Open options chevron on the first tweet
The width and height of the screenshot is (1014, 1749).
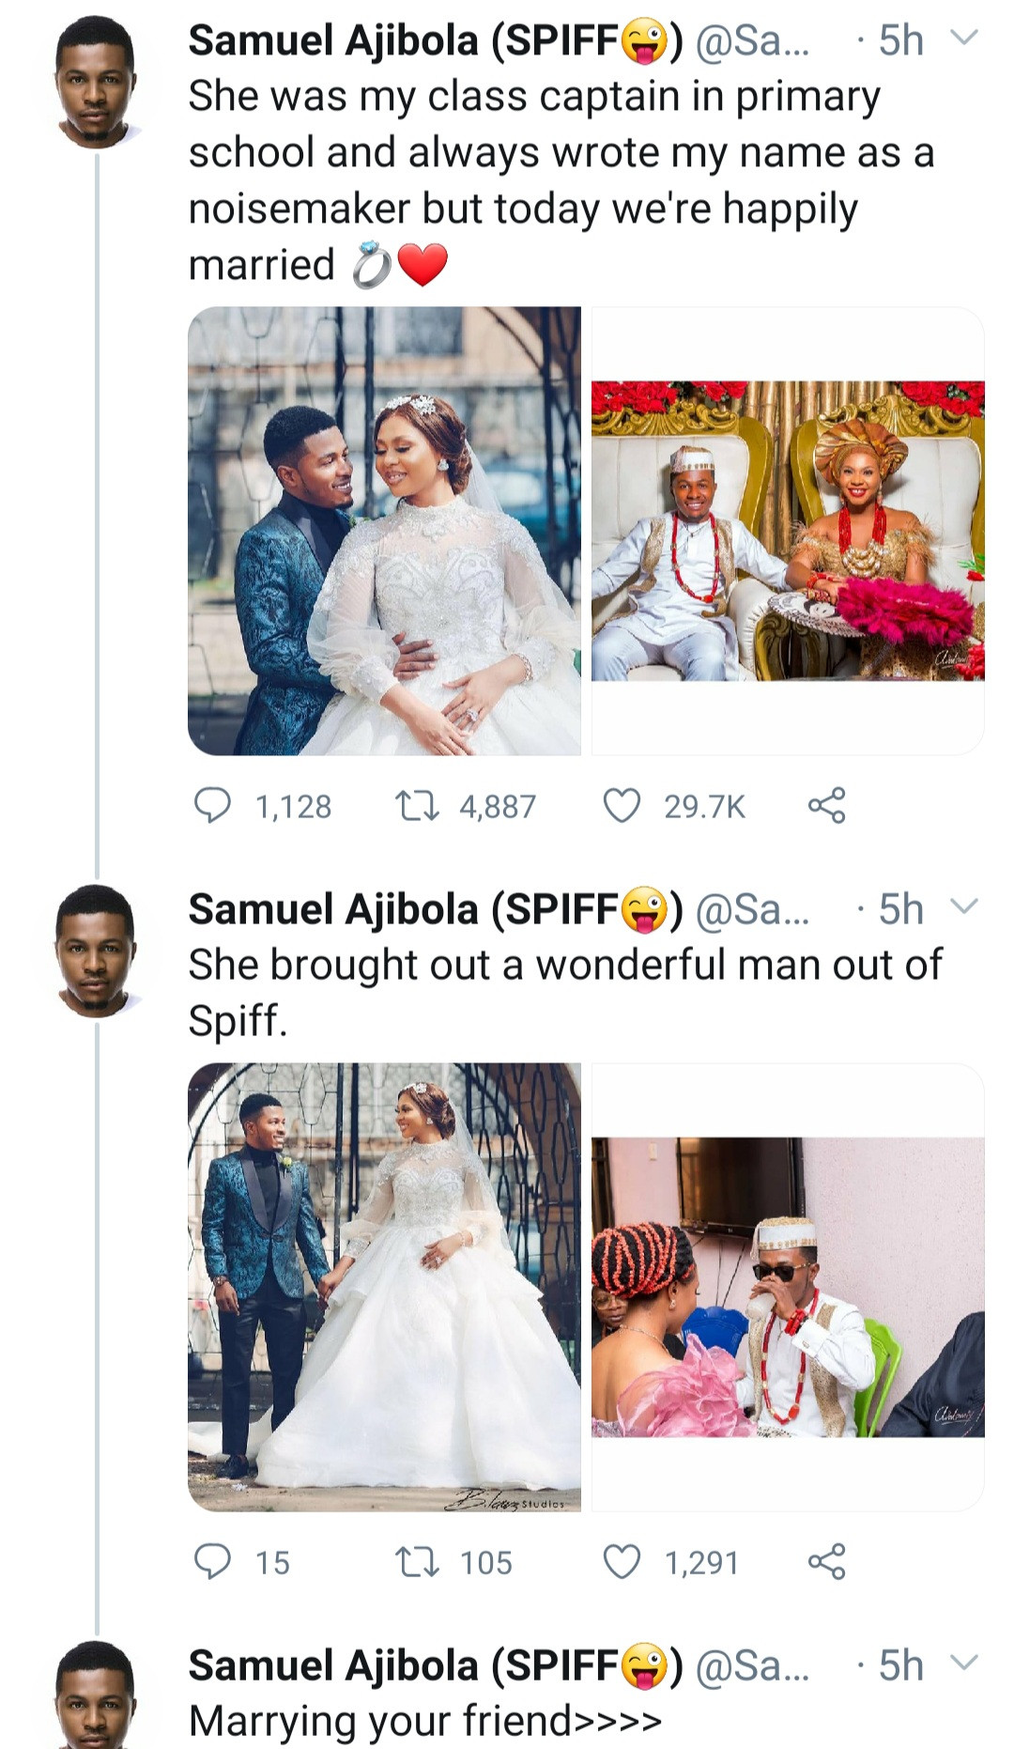pos(964,38)
